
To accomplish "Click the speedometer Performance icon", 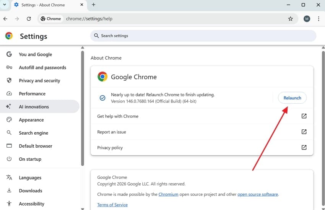I will [x=9, y=93].
